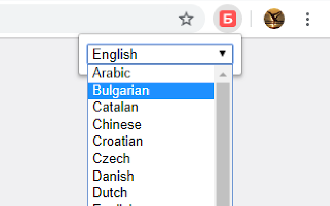330x206 pixels.
Task: Open Chrome's three-dot menu
Action: (308, 19)
